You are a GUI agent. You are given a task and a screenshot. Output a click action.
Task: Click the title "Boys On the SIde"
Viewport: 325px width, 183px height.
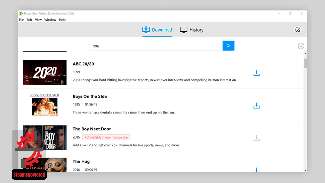(90, 96)
